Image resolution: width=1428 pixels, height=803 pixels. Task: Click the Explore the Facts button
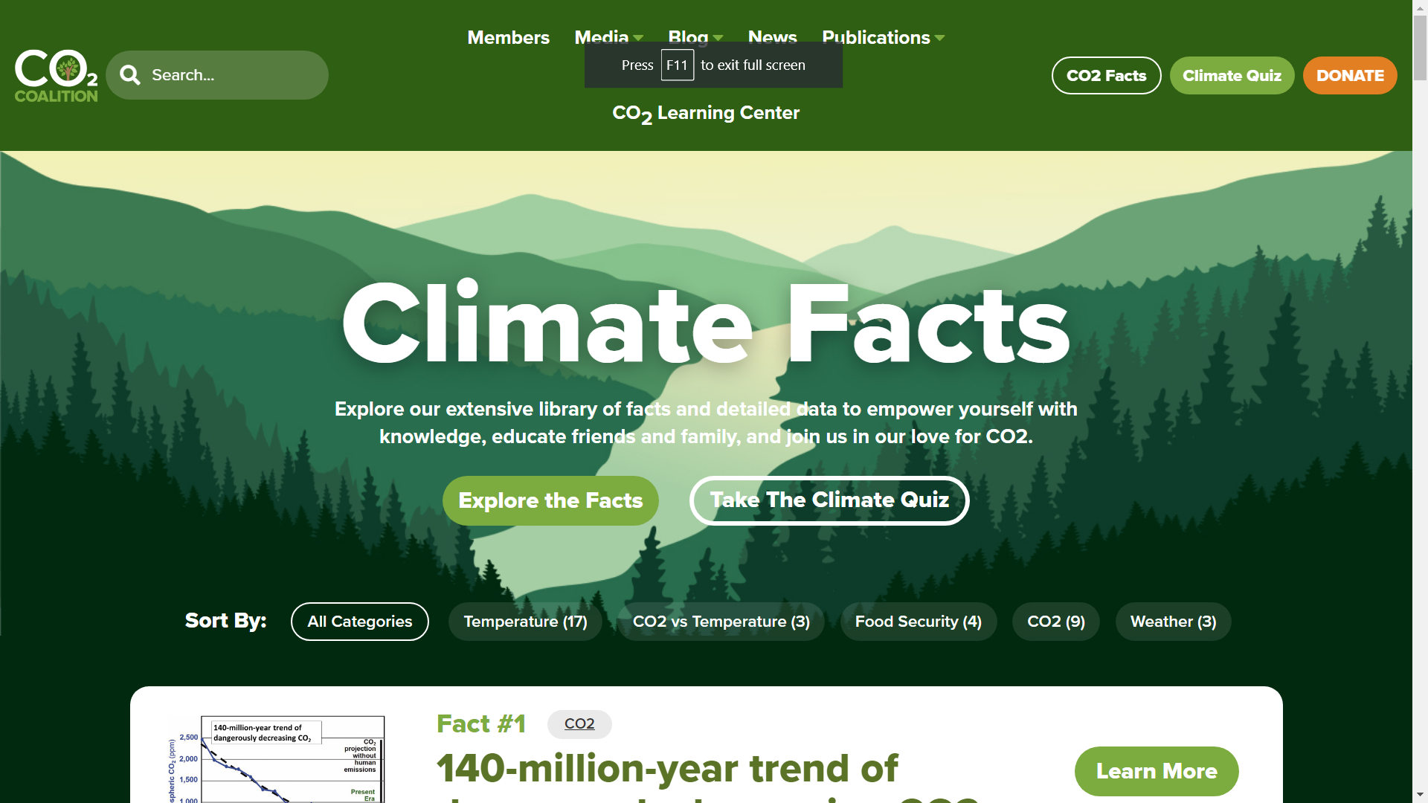point(550,500)
